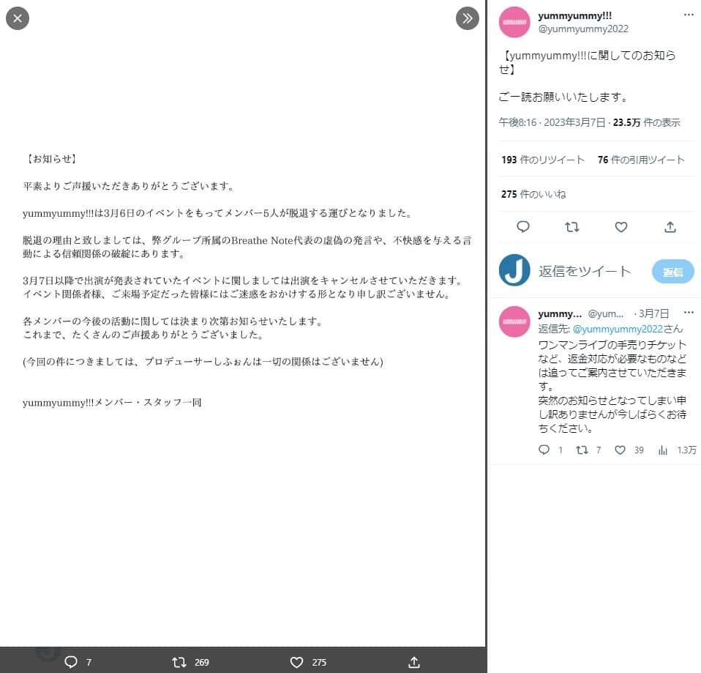Screen dimensions: 701x673
Task: Click the like heart icon below the tweet stats
Action: pos(621,227)
